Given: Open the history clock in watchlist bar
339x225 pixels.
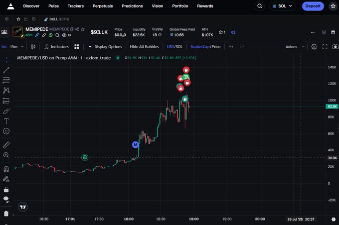Looking at the screenshot, I should (33, 19).
